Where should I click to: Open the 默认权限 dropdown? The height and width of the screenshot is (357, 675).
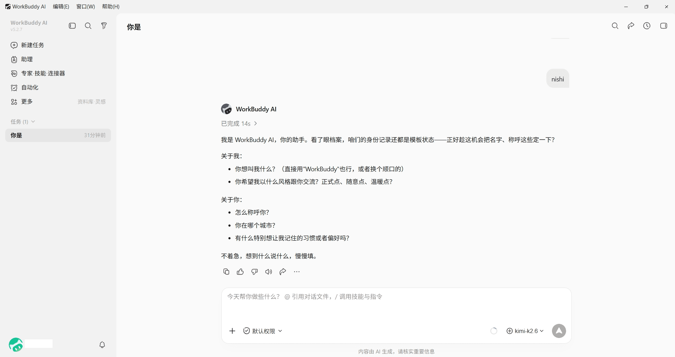click(x=263, y=331)
